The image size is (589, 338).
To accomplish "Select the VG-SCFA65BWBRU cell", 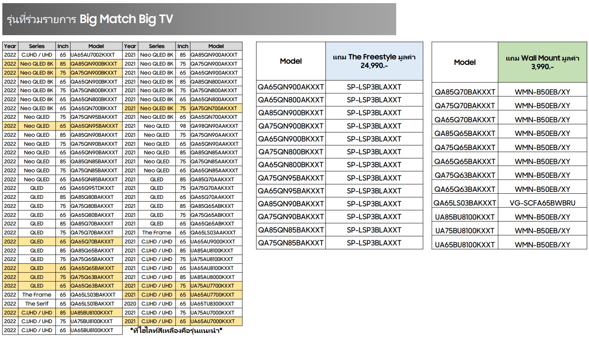I will click(543, 203).
